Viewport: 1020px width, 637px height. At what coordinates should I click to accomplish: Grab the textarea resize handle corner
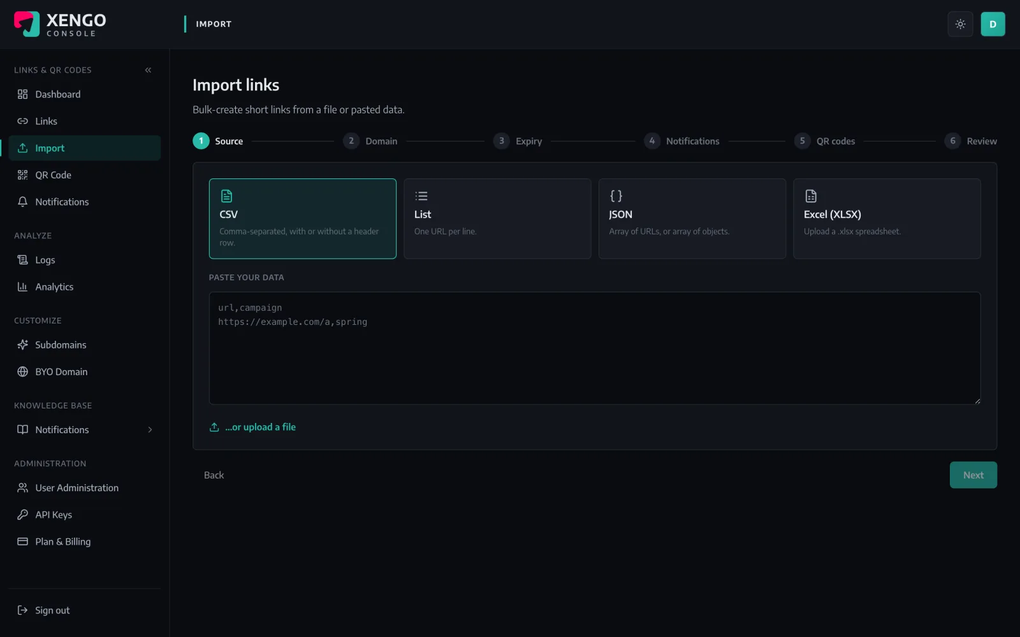977,401
